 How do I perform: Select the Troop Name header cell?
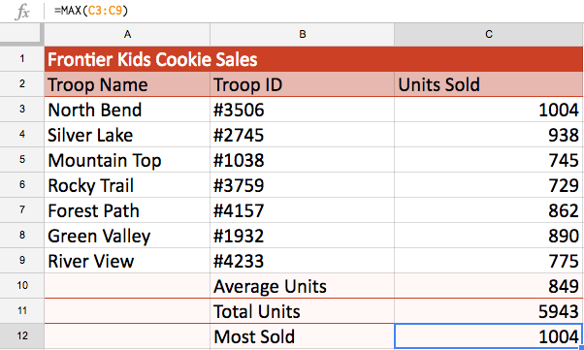point(127,84)
